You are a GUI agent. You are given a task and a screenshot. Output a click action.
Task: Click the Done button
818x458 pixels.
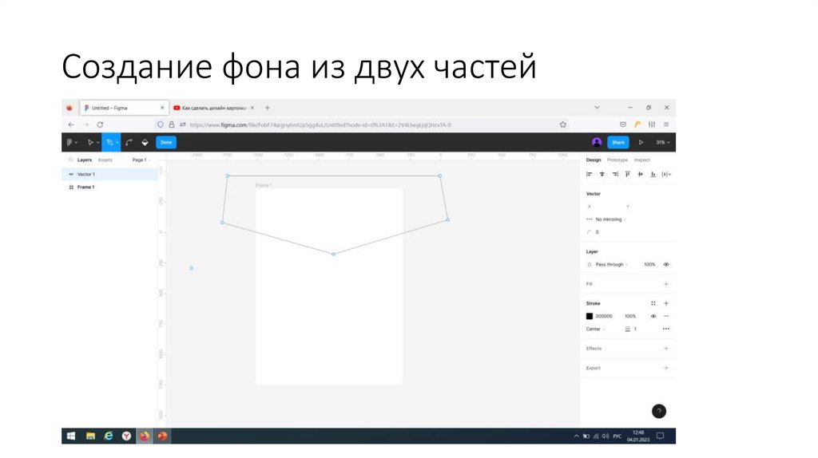pos(166,142)
